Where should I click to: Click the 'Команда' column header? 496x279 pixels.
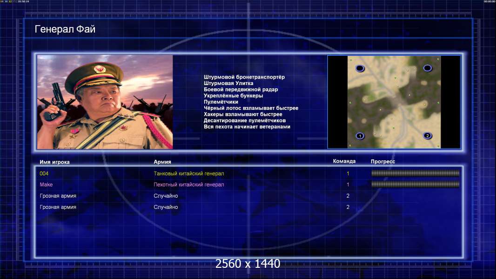[344, 161]
